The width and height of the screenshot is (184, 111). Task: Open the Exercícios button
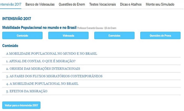[x=114, y=35]
